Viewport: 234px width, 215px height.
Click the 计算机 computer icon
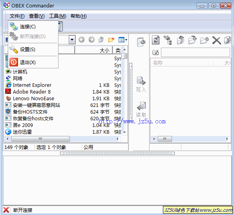8,72
